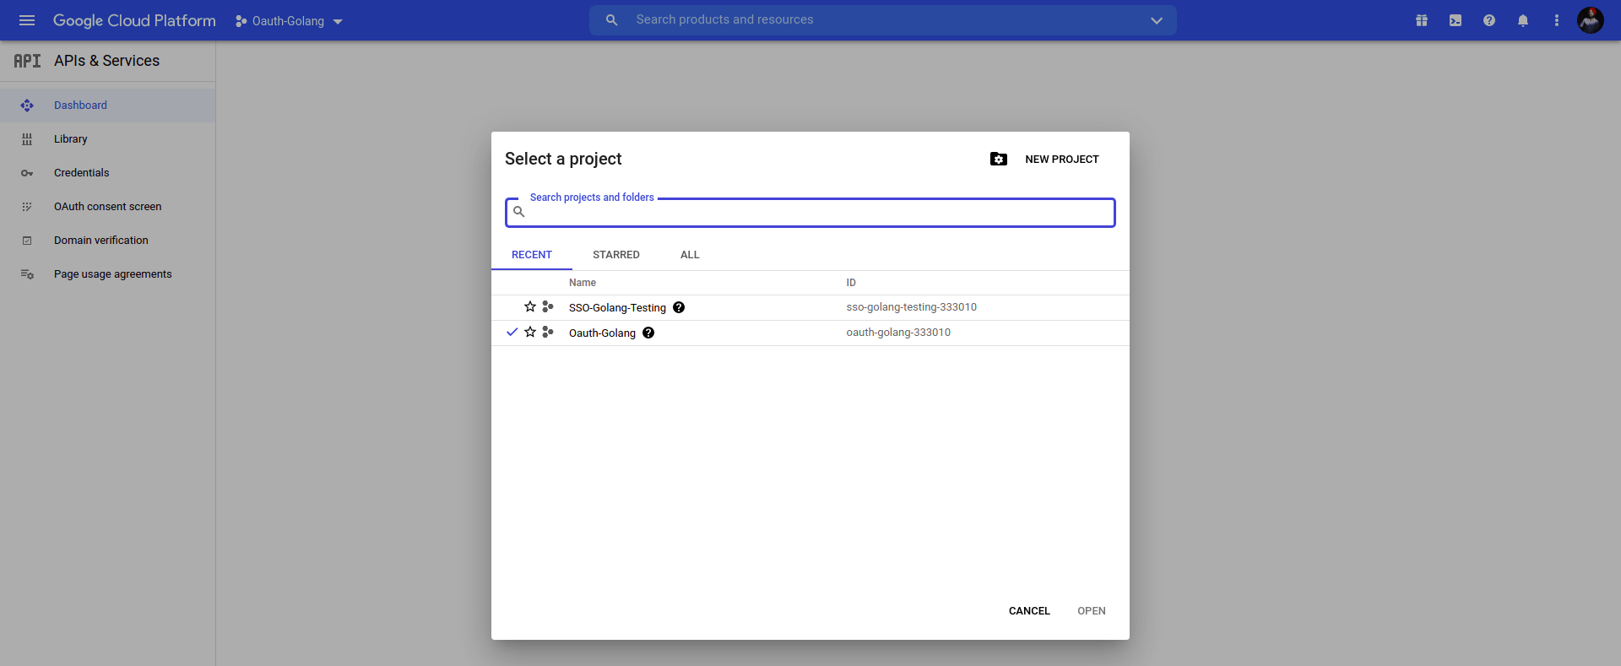The image size is (1621, 666).
Task: Open the gift free trial icon
Action: (1422, 20)
